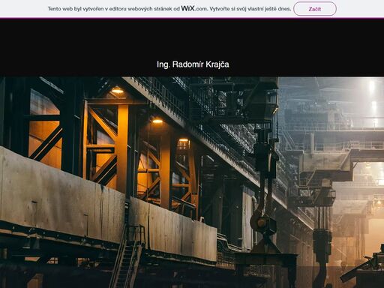Click the lowest orange ceiling lamp
384x288 pixels.
pyautogui.click(x=183, y=140)
